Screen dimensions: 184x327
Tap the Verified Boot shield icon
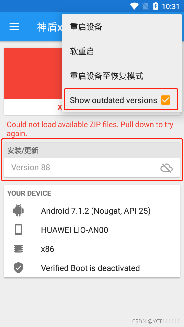click(x=18, y=268)
